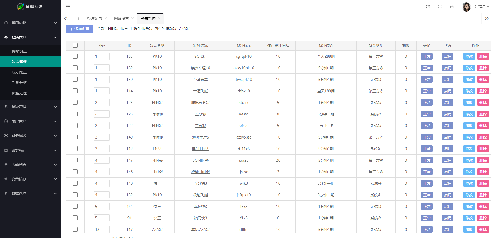Click the 添加彩票 button
The width and height of the screenshot is (491, 238).
click(x=79, y=29)
